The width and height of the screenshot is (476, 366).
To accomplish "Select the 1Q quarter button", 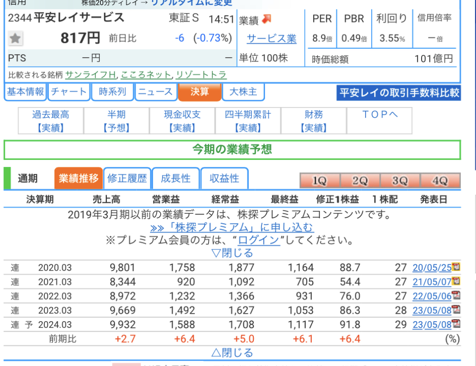I will [320, 181].
